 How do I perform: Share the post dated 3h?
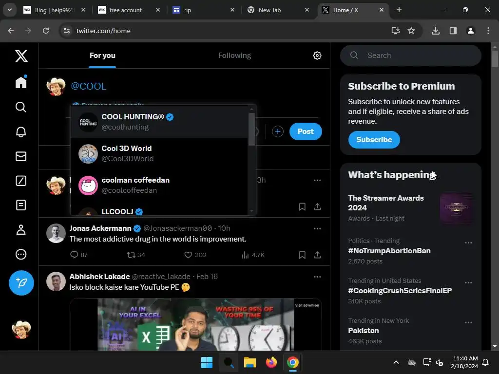(317, 206)
